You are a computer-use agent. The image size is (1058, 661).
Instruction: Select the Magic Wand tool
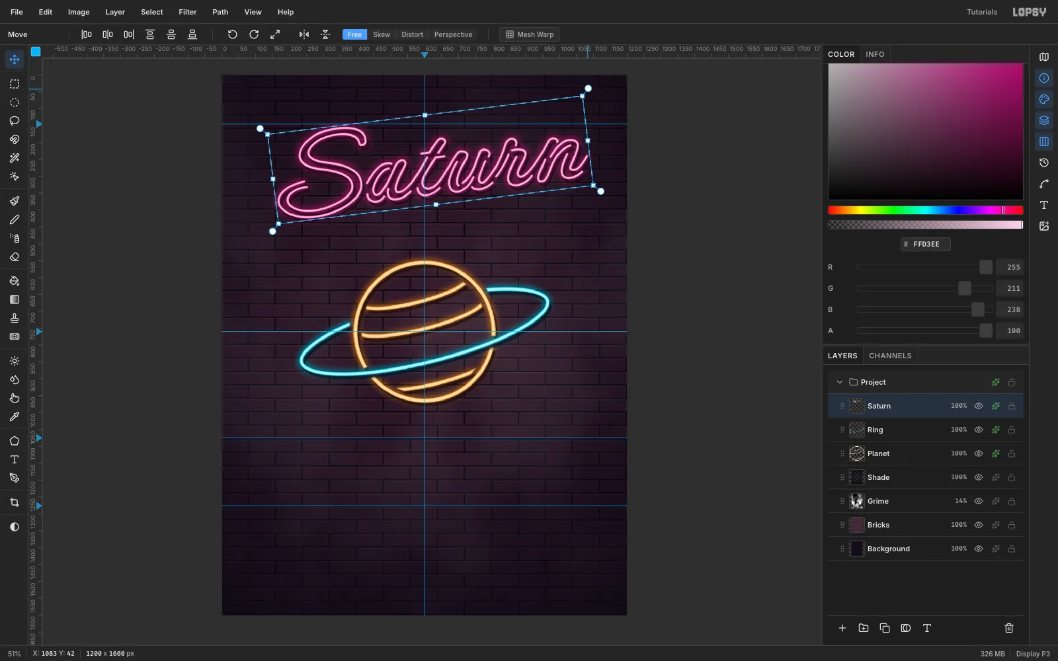[15, 158]
